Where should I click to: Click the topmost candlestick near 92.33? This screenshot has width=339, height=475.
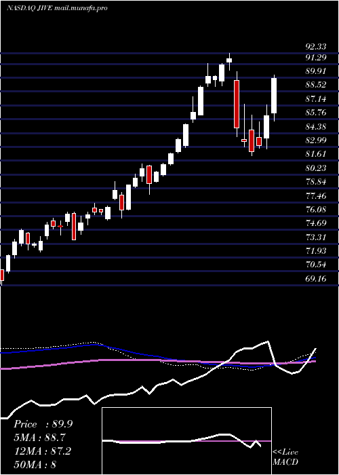(229, 60)
